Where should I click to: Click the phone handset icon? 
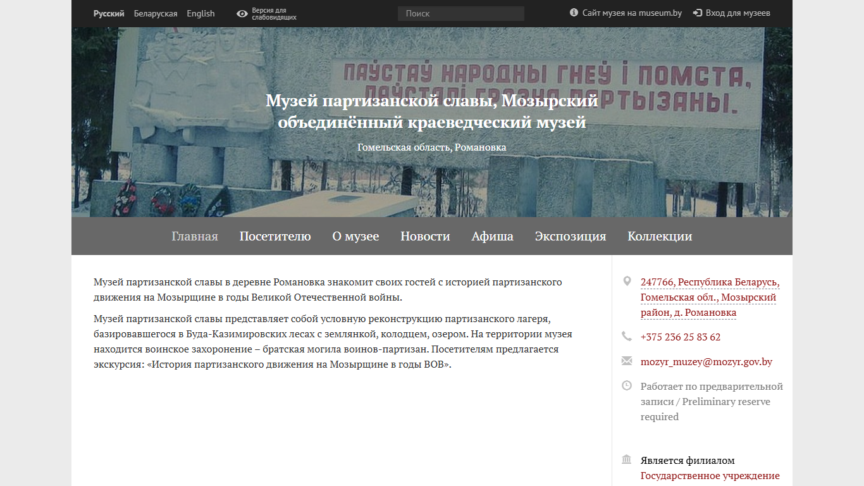[x=627, y=336]
